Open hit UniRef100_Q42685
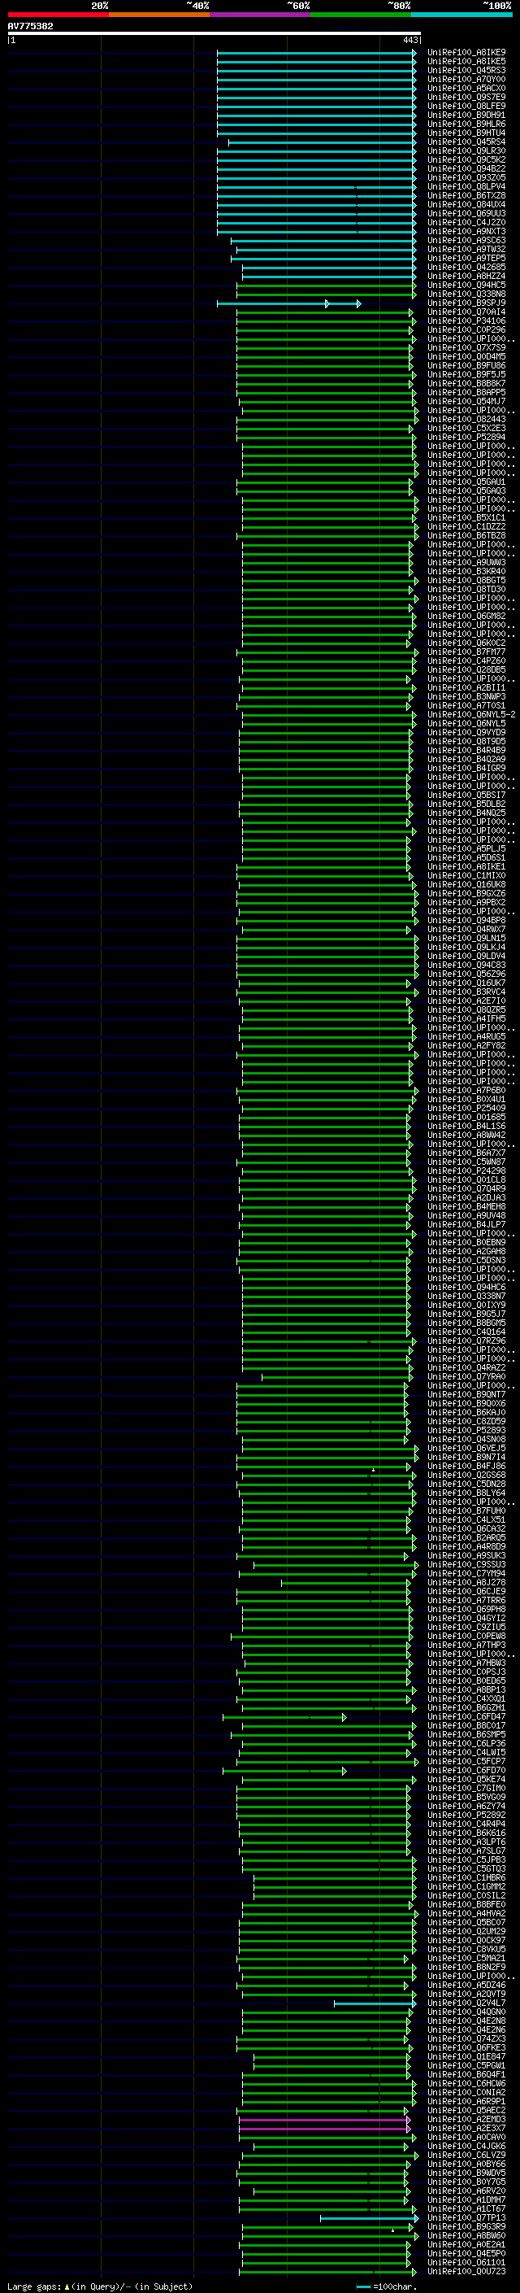 (x=466, y=267)
